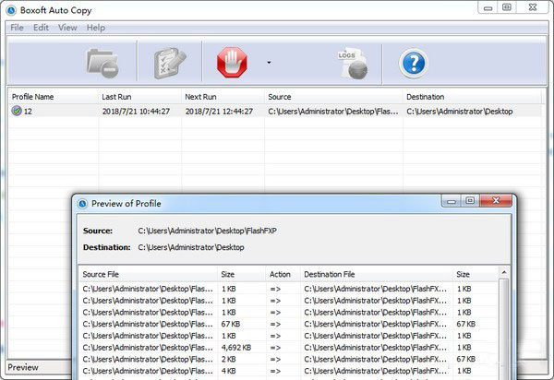554x380 pixels.
Task: Expand the dropdown arrow beside stop icon
Action: click(x=269, y=63)
